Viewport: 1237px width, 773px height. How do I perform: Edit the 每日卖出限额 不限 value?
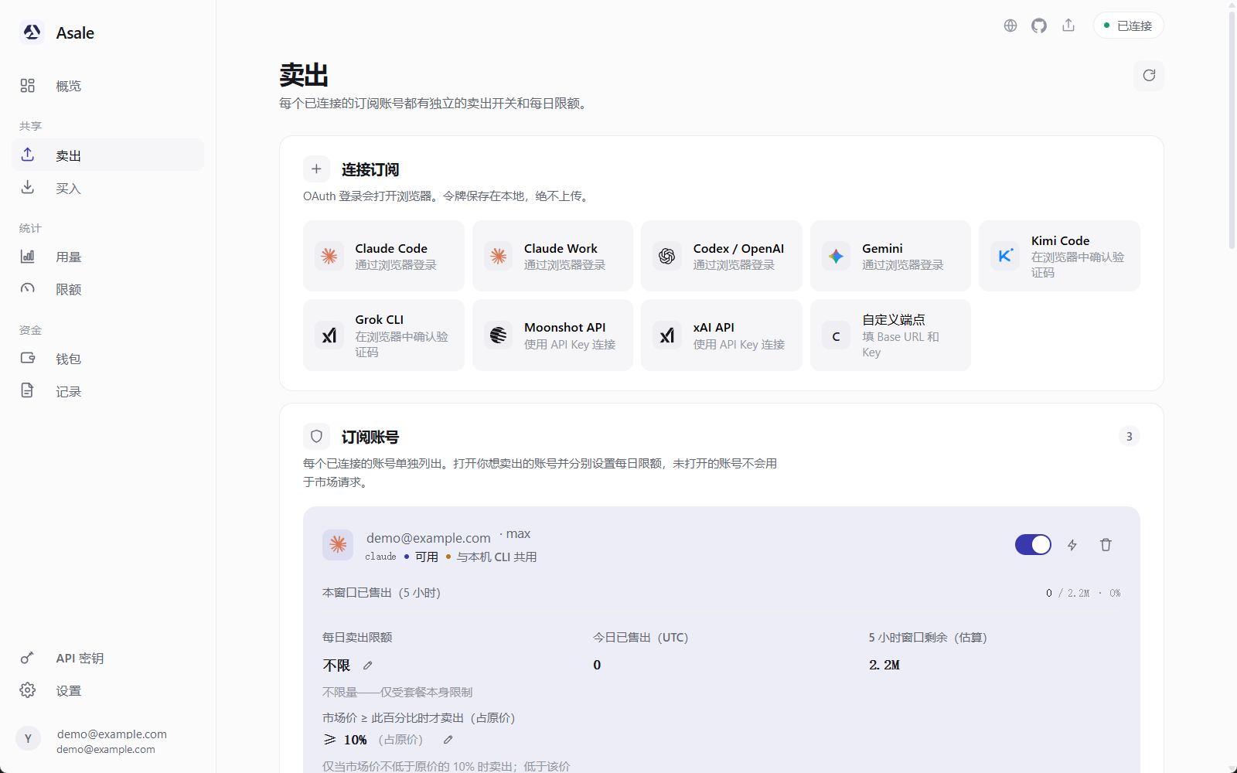(x=368, y=666)
